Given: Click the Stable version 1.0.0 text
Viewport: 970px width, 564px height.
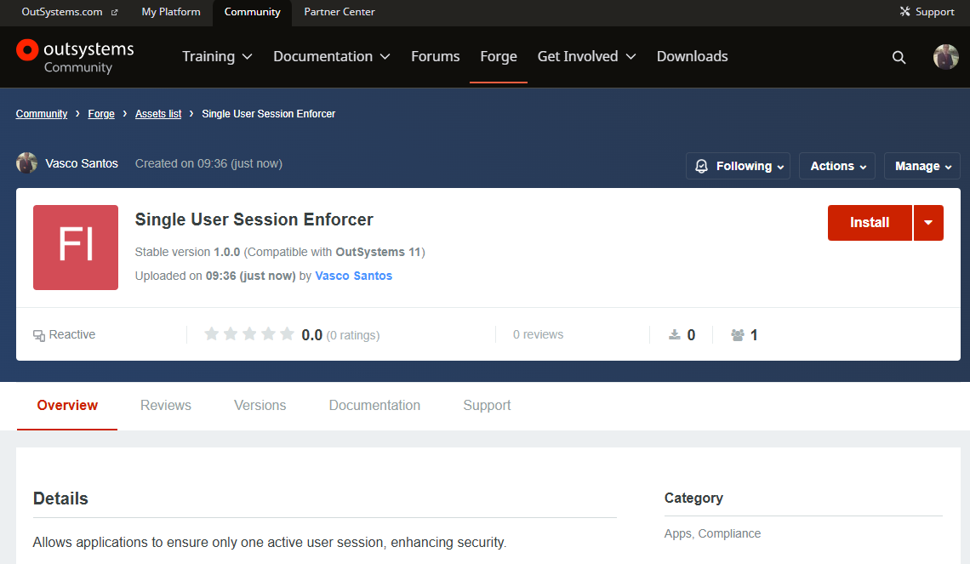Looking at the screenshot, I should click(187, 253).
